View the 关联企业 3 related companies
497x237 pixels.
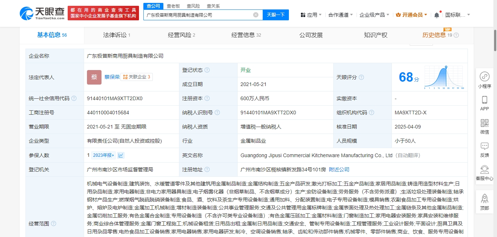pos(137,77)
